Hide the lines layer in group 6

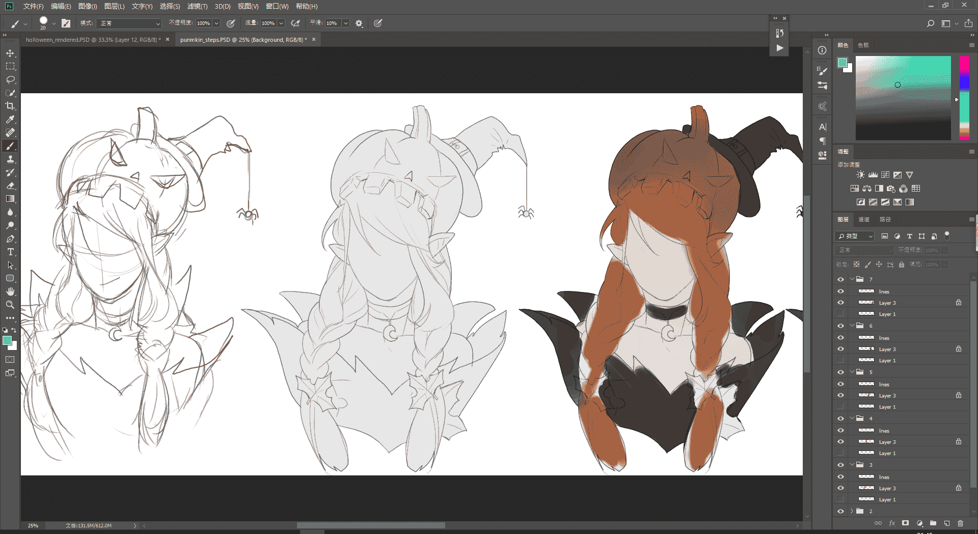tap(840, 338)
